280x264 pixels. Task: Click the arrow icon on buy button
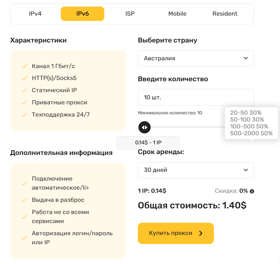[201, 233]
